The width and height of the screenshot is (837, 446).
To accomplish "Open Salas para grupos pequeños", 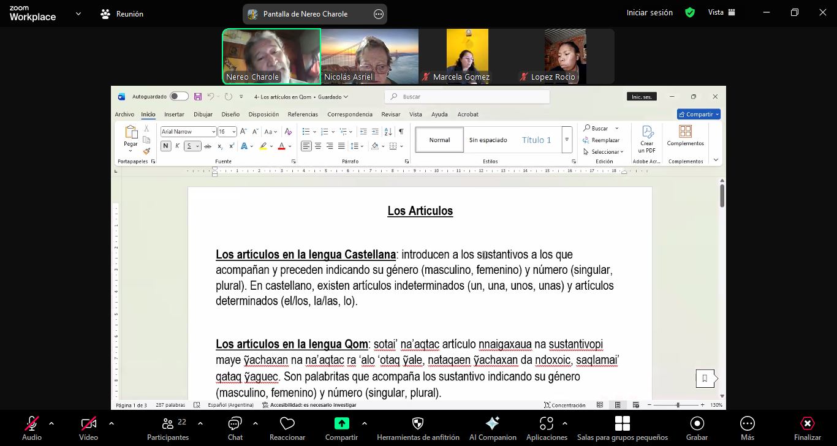I will [622, 424].
